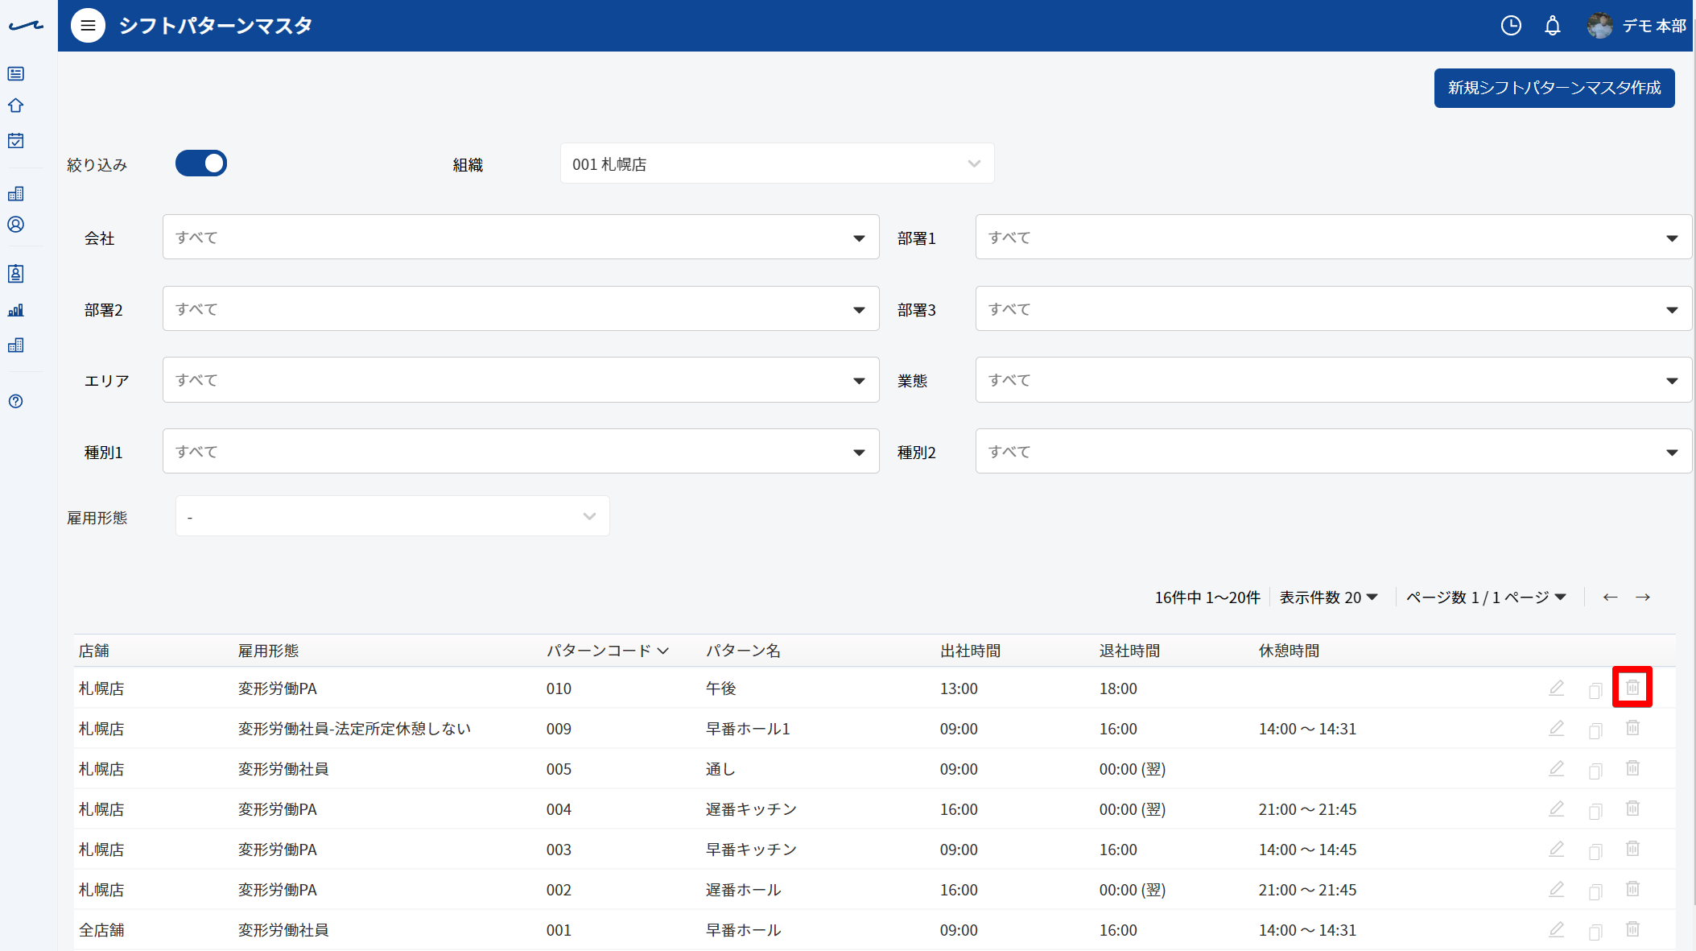Delete the 001 早番ホール pattern
The image size is (1696, 951).
[x=1632, y=929]
